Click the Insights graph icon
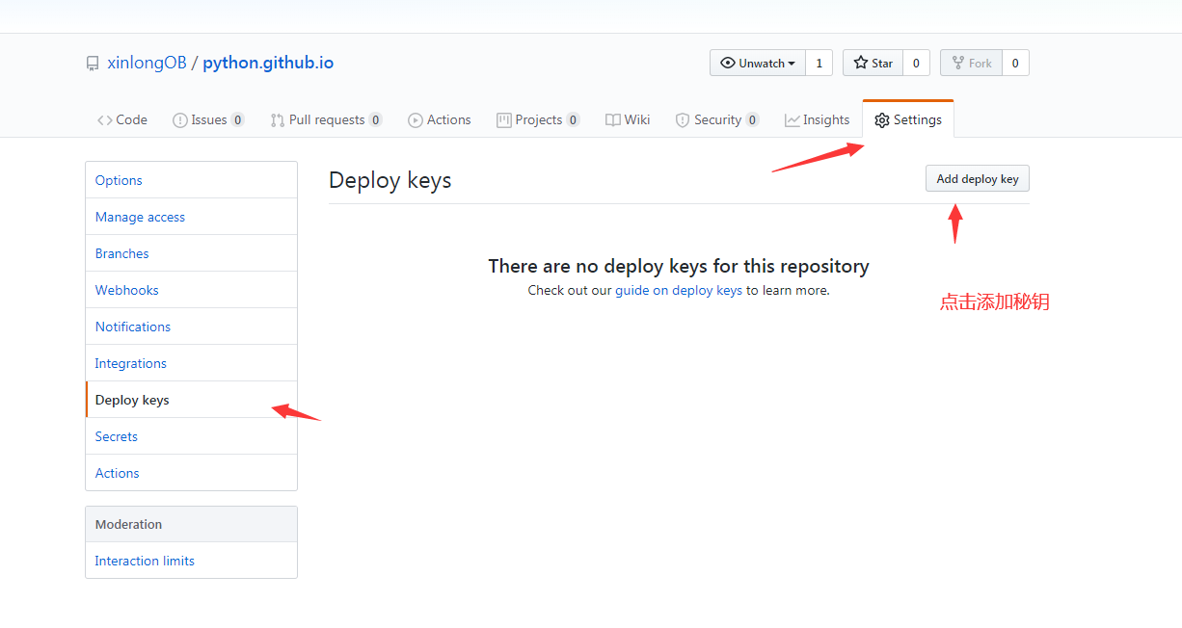 click(792, 120)
